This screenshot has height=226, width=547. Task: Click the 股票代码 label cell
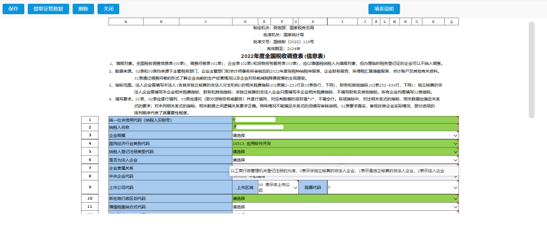tap(313, 187)
